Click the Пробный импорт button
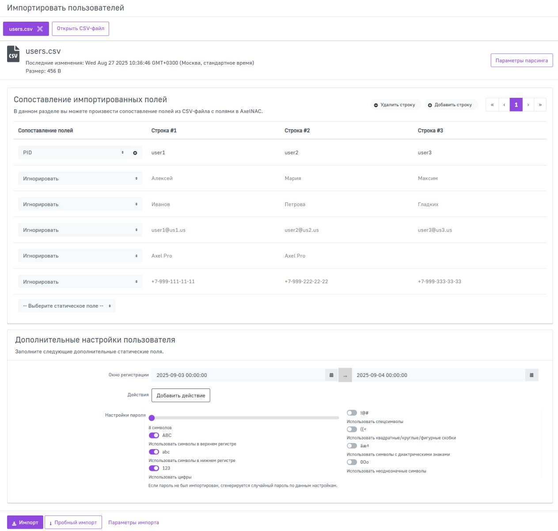This screenshot has height=531, width=558. [x=73, y=523]
